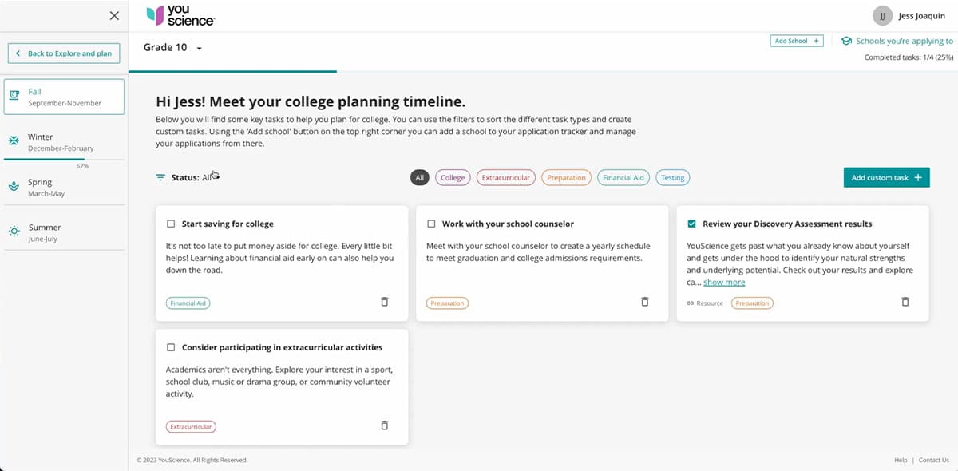Screen dimensions: 958x471
Task: Check 'Start saving for college' checkbox
Action: tap(171, 224)
